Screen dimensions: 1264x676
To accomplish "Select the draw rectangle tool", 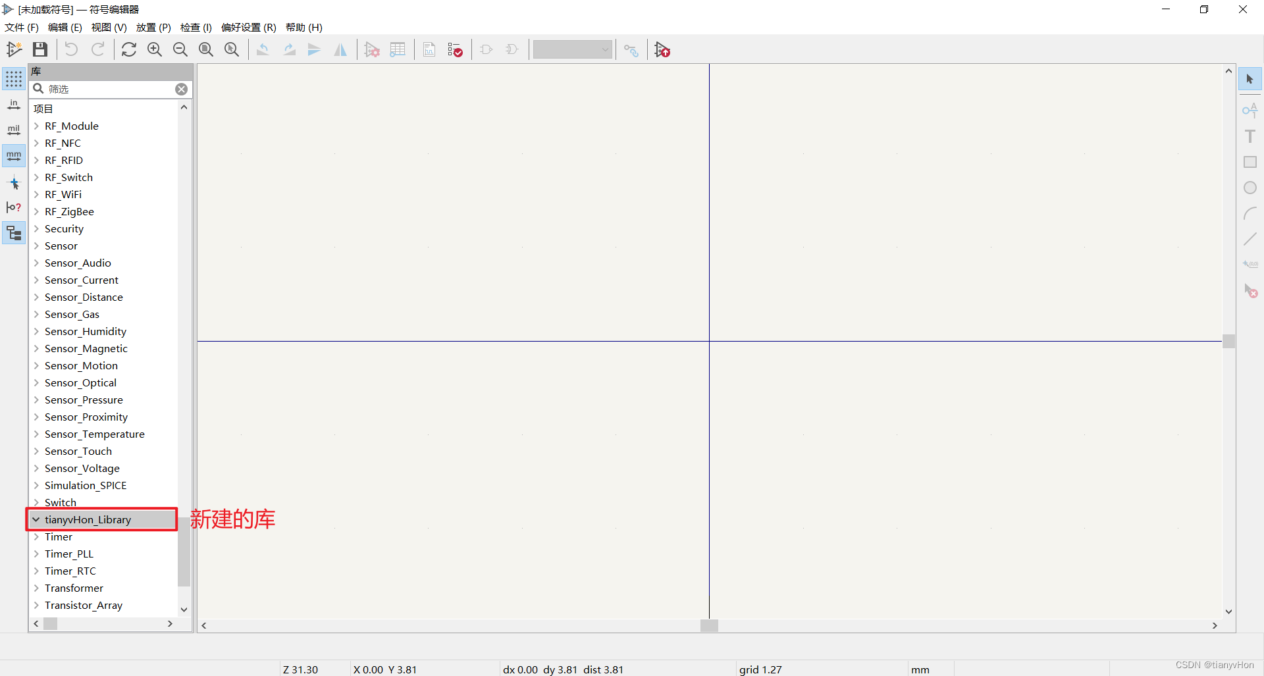I will pos(1250,162).
